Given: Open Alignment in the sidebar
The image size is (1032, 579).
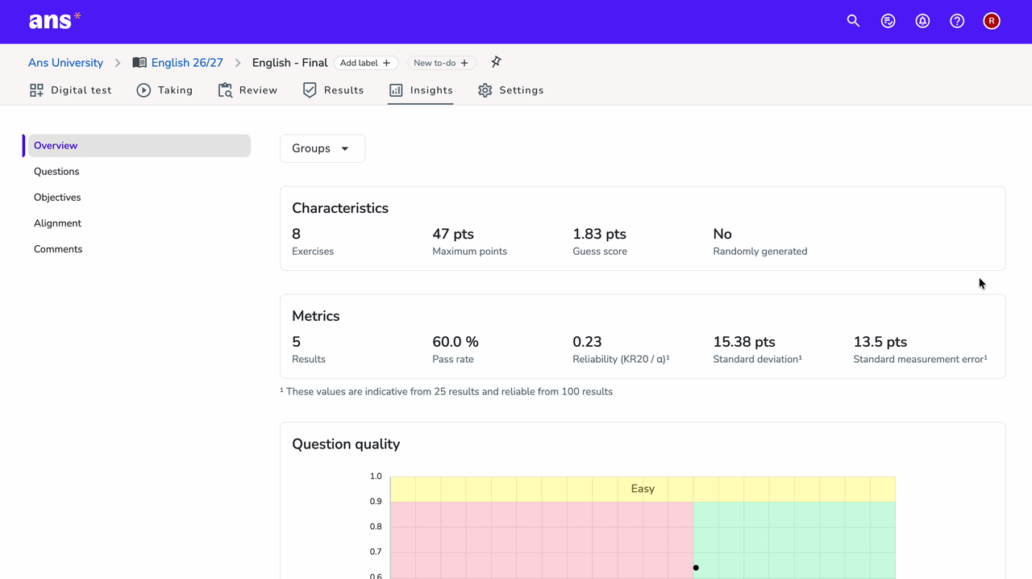Looking at the screenshot, I should 57,223.
